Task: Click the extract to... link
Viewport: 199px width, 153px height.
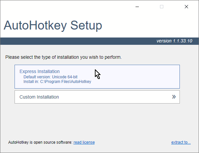Action: tap(181, 142)
